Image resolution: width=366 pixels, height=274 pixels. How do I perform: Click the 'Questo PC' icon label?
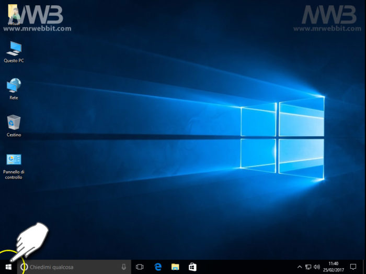point(14,61)
